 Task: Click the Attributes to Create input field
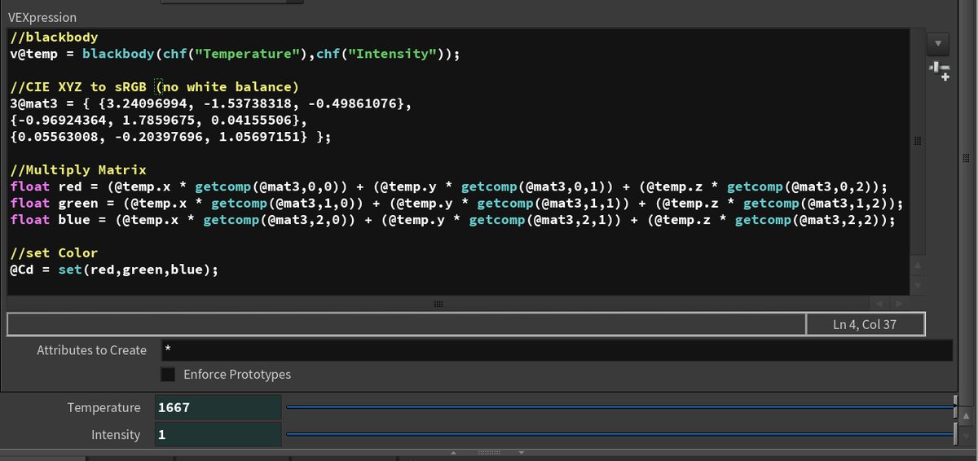(557, 350)
